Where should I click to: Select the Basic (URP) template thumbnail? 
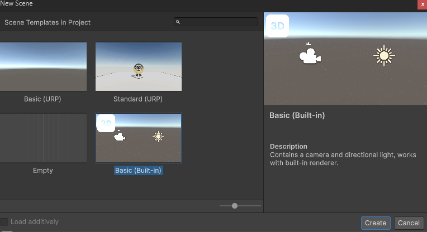pos(43,66)
